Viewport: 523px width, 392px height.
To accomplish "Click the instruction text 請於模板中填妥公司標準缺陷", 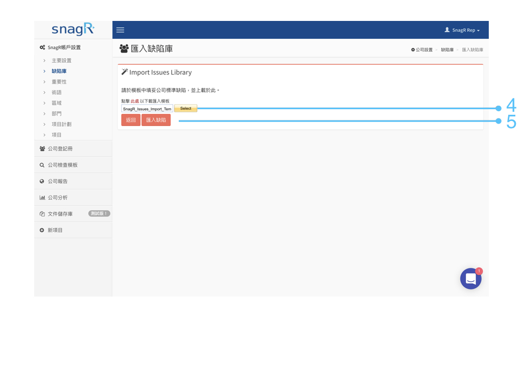I will click(154, 90).
